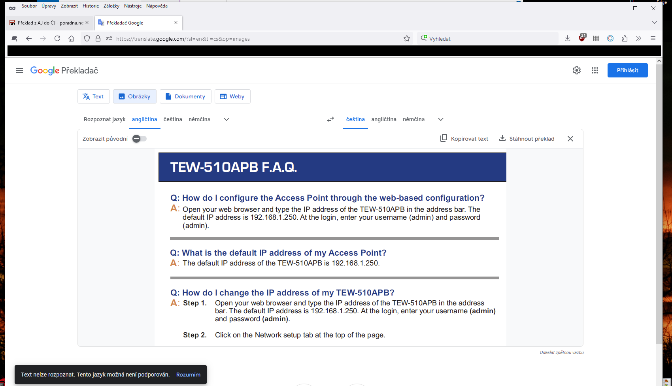Open 'Odeslat zpětnou vazbu' feedback link
This screenshot has width=672, height=386.
pyautogui.click(x=562, y=352)
